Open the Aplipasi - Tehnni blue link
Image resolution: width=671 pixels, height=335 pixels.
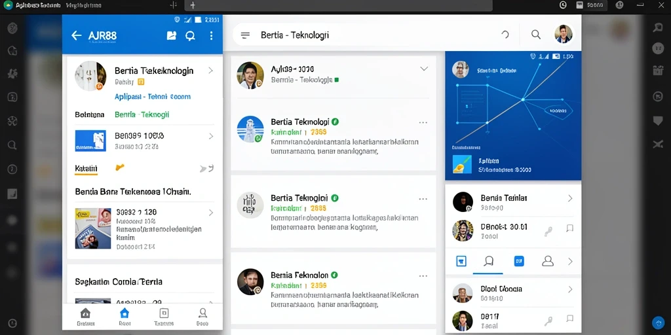pyautogui.click(x=152, y=97)
